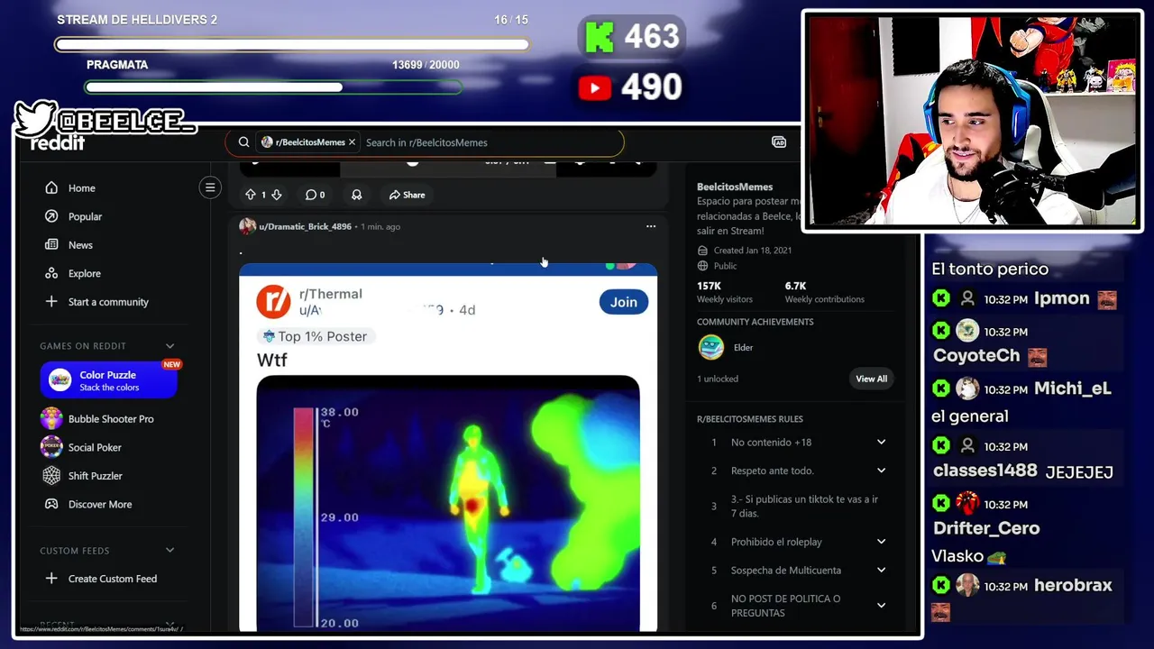Click the YouTube viewer count icon
This screenshot has height=649, width=1154.
pos(595,87)
